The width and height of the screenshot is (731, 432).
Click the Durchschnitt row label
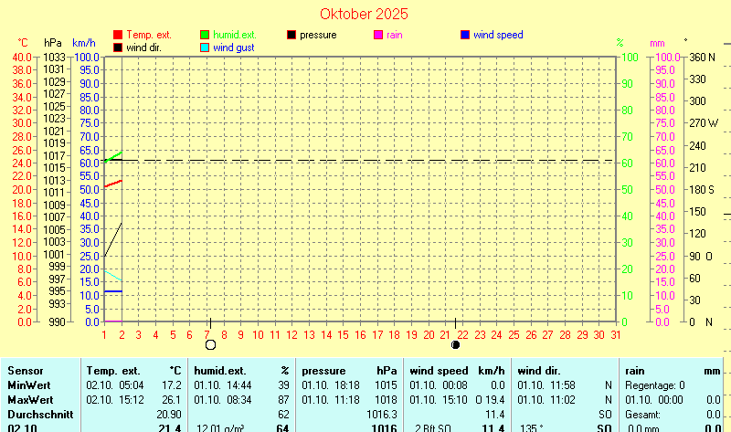(36, 415)
